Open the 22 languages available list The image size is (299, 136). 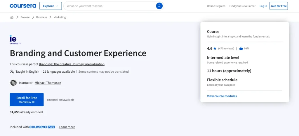pyautogui.click(x=59, y=71)
